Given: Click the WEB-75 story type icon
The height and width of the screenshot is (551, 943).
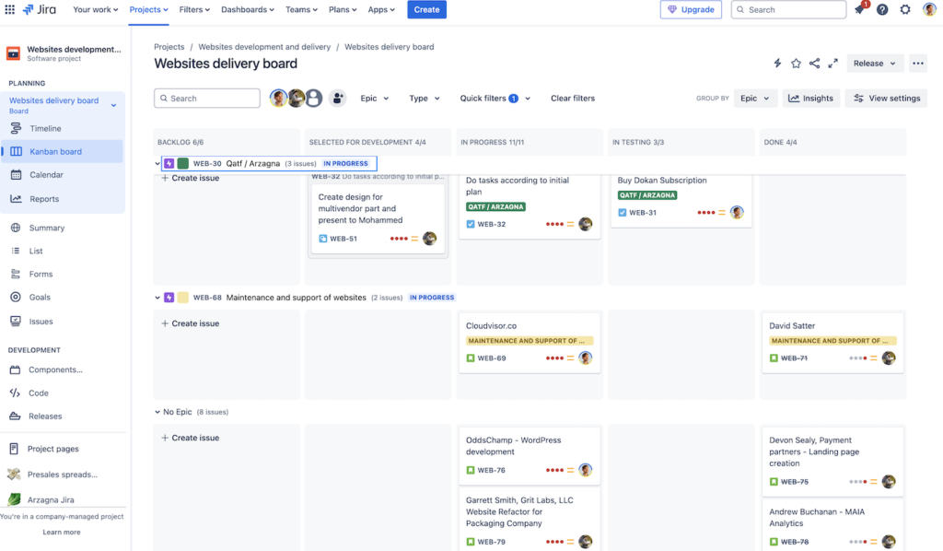Looking at the screenshot, I should pos(774,481).
